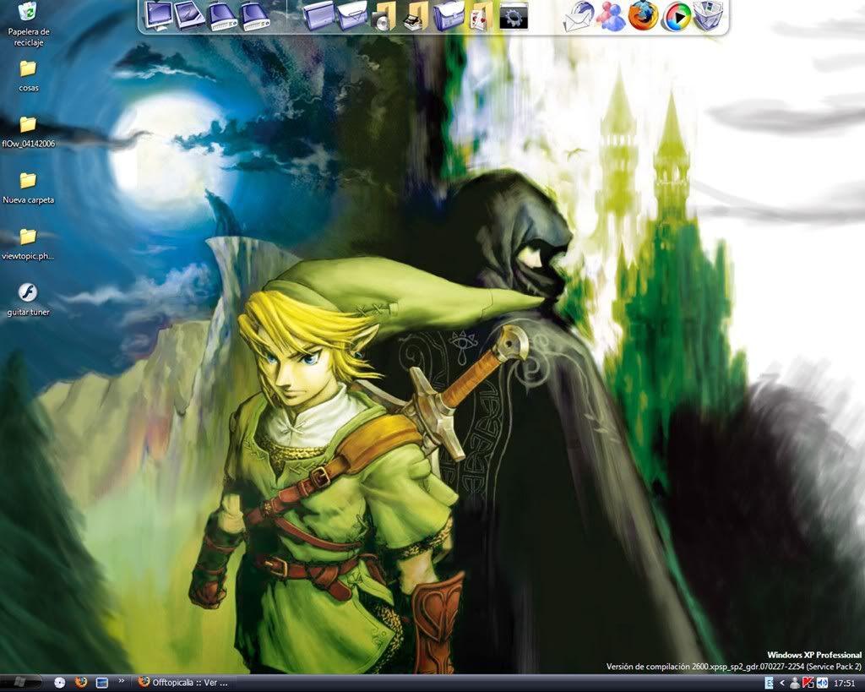The height and width of the screenshot is (692, 865).
Task: Switch to 'Offtopicalia :: Ver ...' taskbar window
Action: [x=183, y=683]
